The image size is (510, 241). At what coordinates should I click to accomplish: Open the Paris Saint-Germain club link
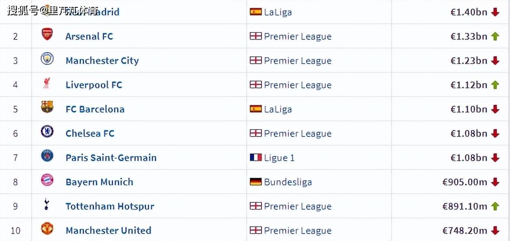pos(111,158)
